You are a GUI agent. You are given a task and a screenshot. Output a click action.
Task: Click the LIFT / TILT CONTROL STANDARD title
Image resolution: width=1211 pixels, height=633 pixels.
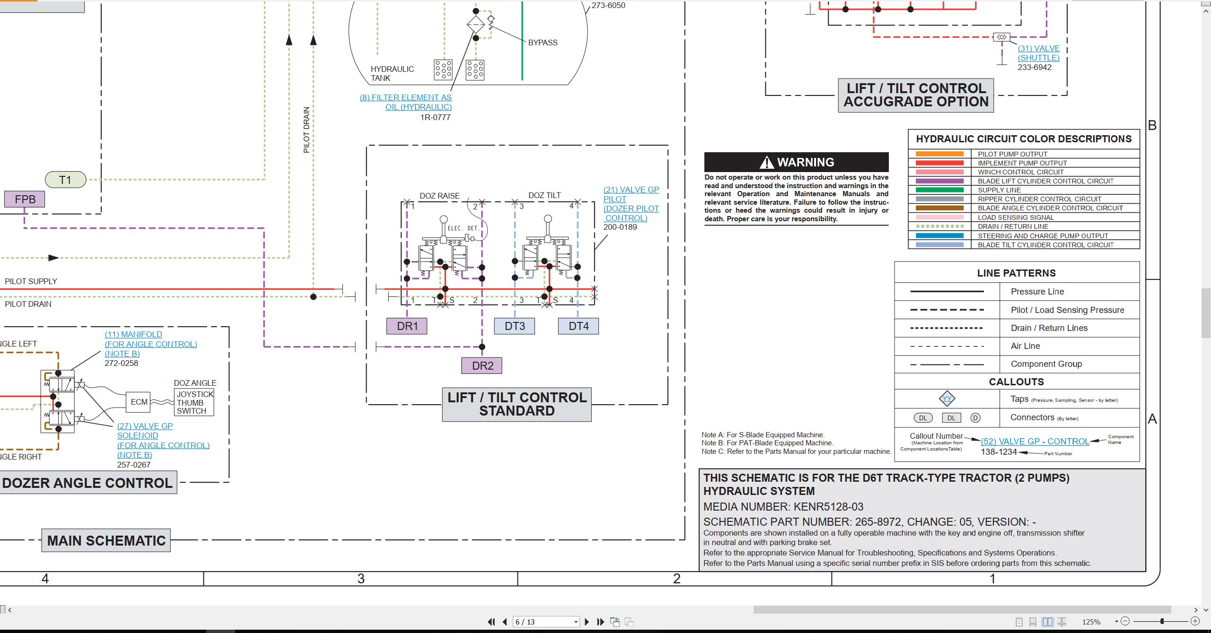pyautogui.click(x=517, y=404)
